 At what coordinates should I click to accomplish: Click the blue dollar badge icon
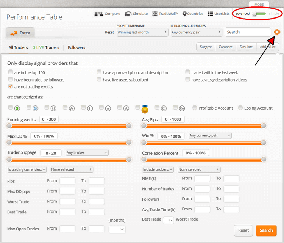35,108
